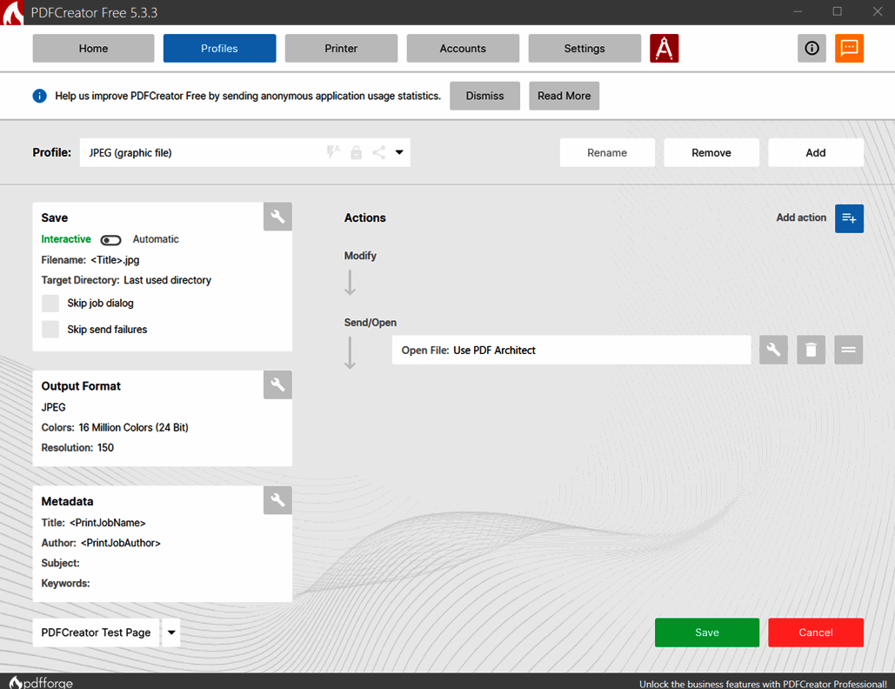Click the pdfforge logo in the footer
This screenshot has width=895, height=689.
coord(41,683)
